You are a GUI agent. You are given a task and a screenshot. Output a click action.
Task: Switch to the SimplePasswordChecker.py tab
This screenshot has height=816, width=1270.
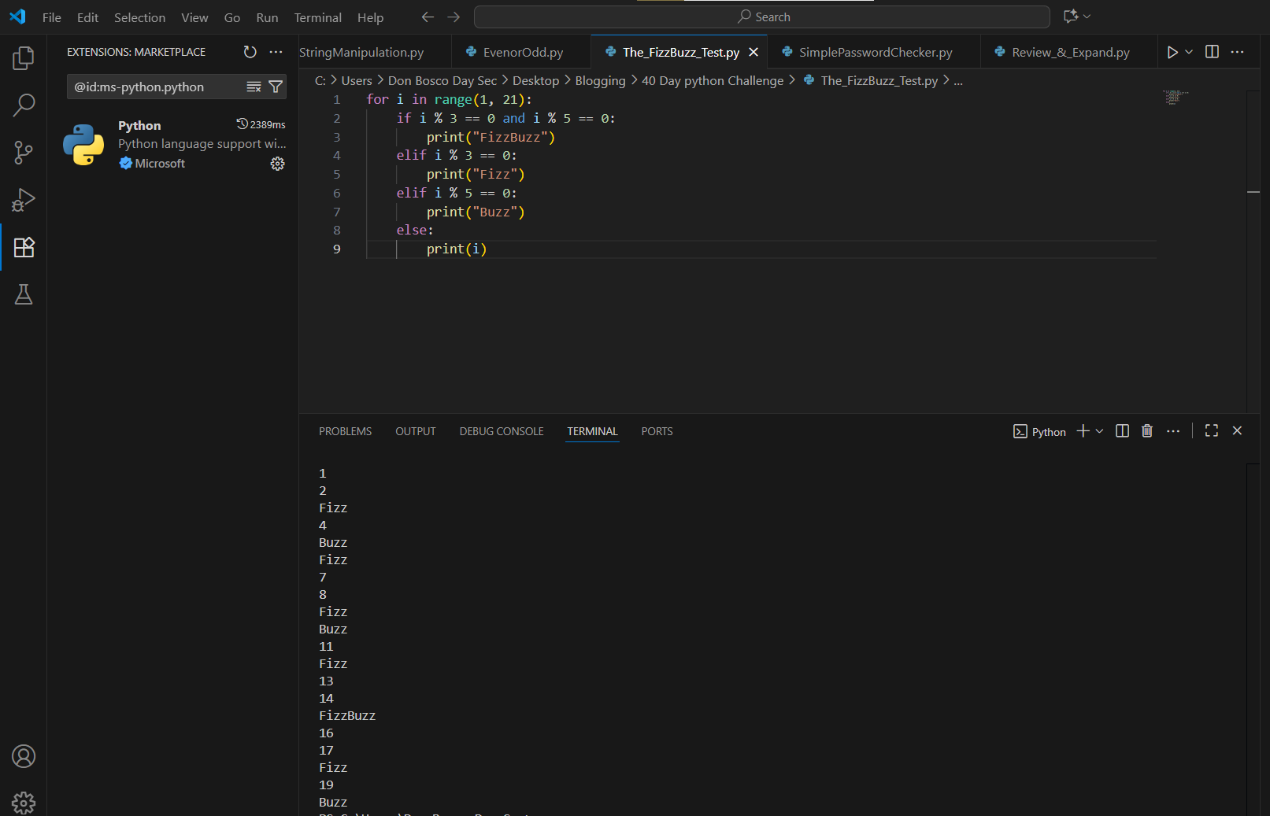click(x=875, y=52)
